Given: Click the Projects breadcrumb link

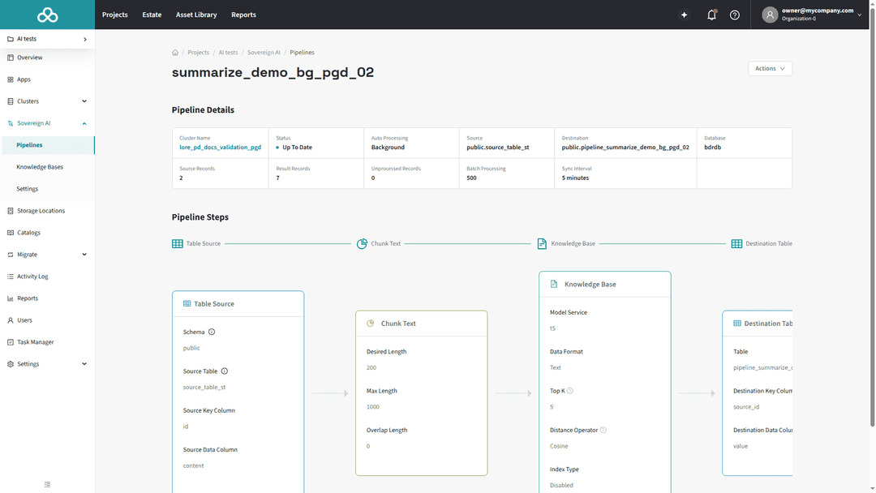Looking at the screenshot, I should pos(198,52).
